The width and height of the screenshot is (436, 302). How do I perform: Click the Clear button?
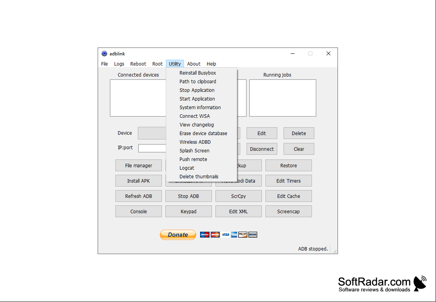click(x=299, y=149)
